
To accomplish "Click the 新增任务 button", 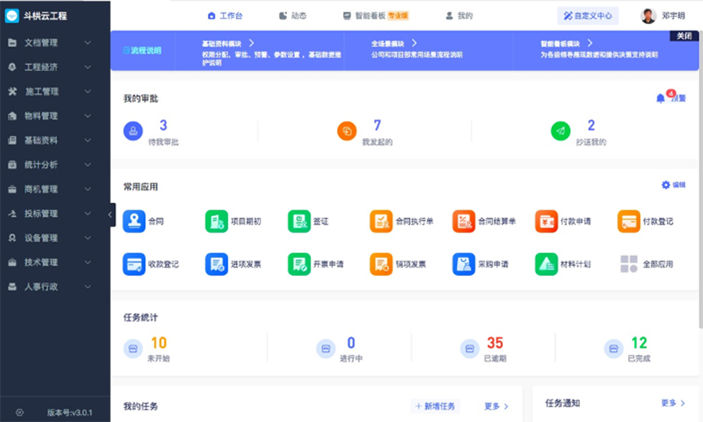I will point(436,406).
